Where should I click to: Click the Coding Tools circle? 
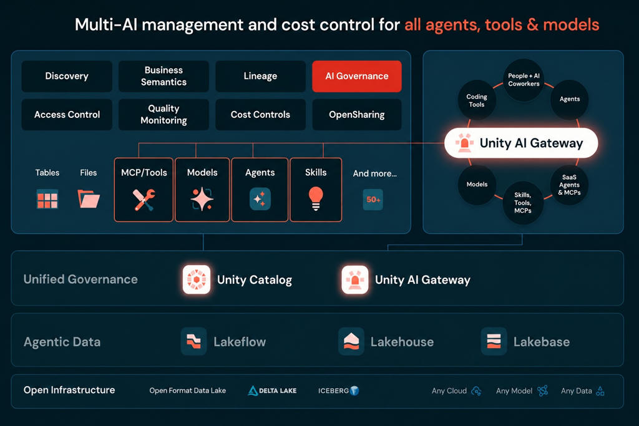tap(477, 100)
